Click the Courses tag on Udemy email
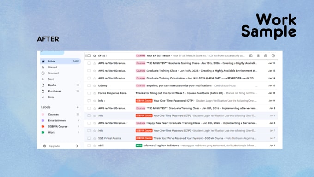Viewport: 314px width, 177px height. coord(140,86)
